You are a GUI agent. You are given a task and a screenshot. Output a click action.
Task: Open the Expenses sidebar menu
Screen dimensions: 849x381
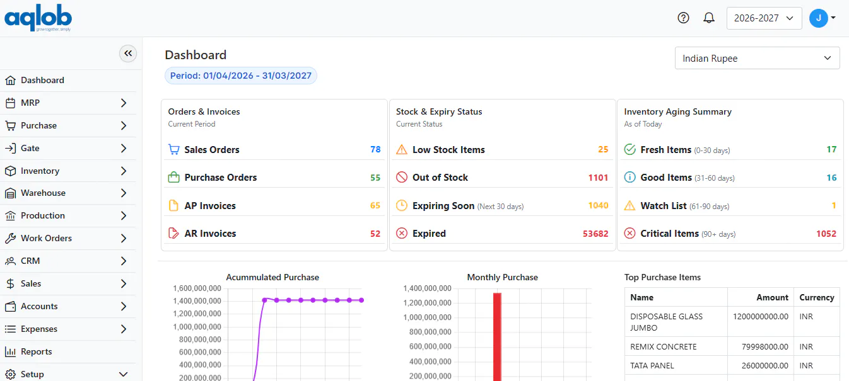(x=67, y=329)
